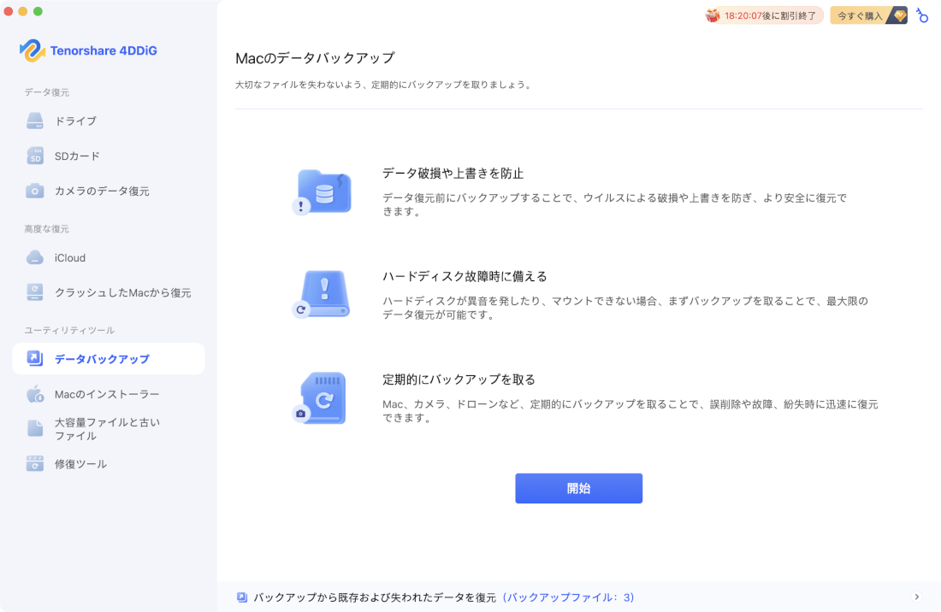The width and height of the screenshot is (941, 612).
Task: Click the Tenorshare 4DDiG logo icon
Action: [x=32, y=51]
